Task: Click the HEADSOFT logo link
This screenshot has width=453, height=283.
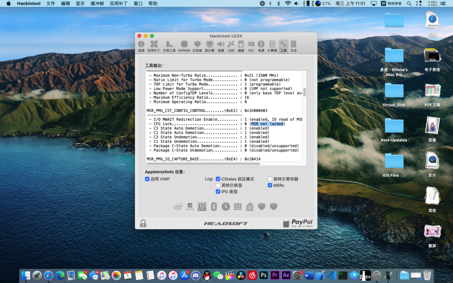Action: click(226, 223)
